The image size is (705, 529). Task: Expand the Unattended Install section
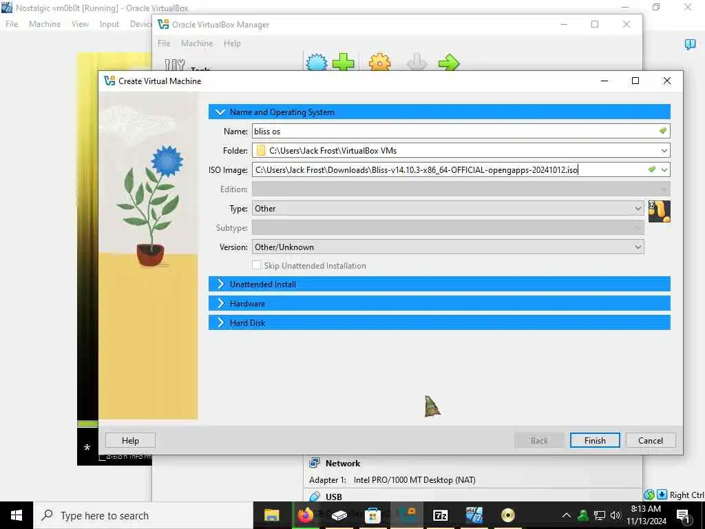pyautogui.click(x=439, y=284)
